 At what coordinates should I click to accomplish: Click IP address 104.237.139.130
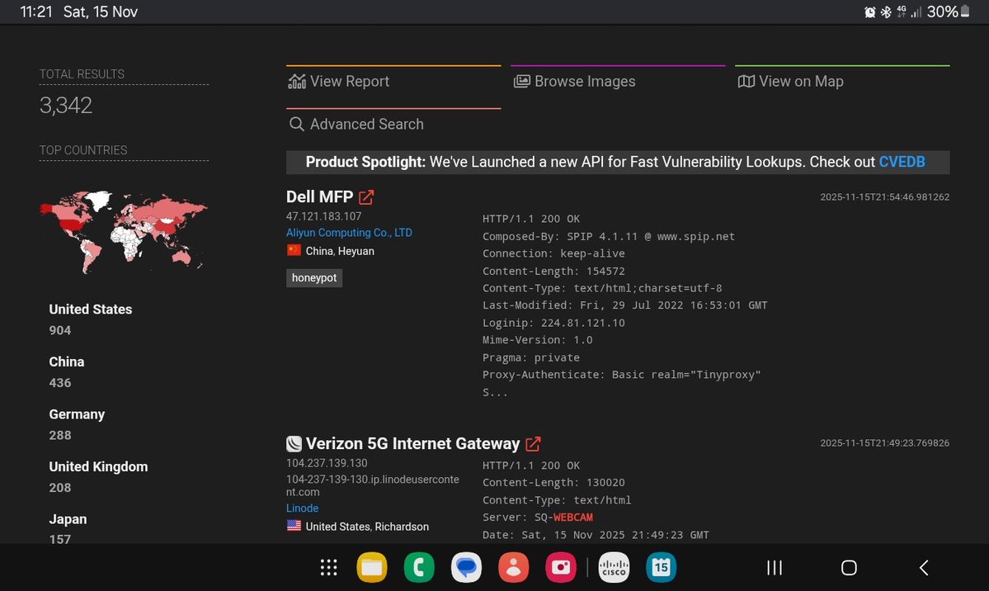tap(327, 463)
